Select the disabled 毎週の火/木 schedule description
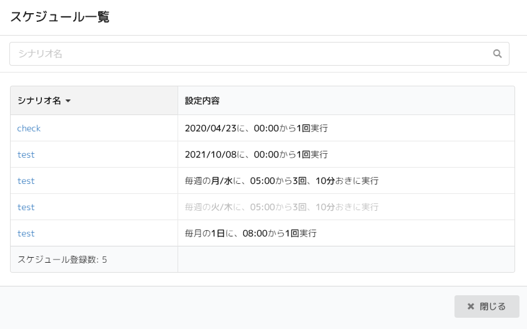The width and height of the screenshot is (527, 329). (x=281, y=207)
